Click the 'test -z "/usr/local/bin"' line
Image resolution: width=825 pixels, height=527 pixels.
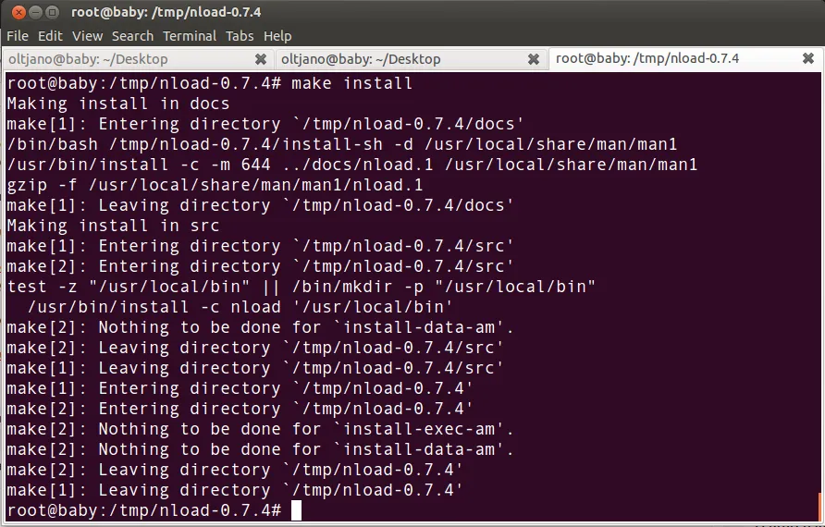click(301, 287)
